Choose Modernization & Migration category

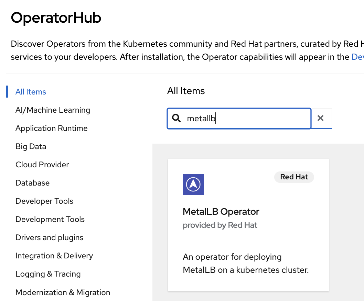[63, 292]
